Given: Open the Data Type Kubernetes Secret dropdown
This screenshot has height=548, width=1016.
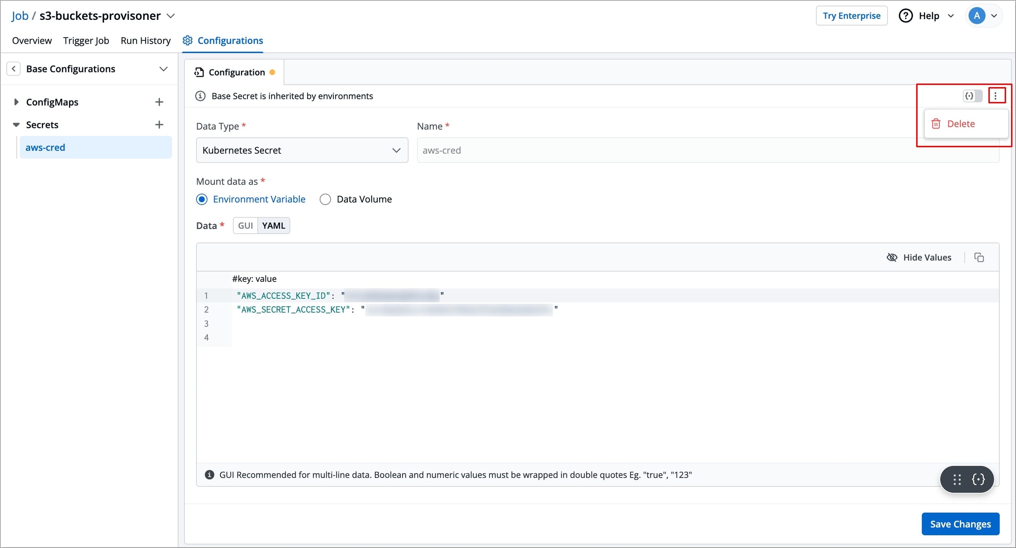Looking at the screenshot, I should pyautogui.click(x=302, y=150).
